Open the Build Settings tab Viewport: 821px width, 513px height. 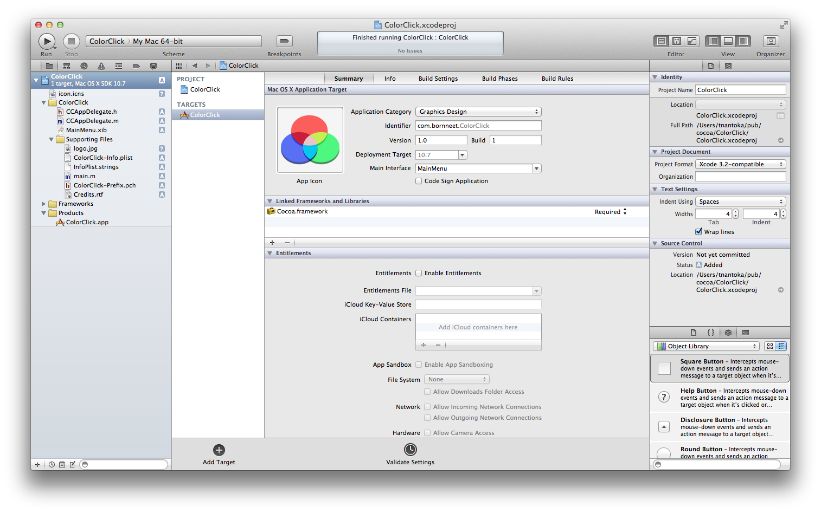(x=438, y=79)
